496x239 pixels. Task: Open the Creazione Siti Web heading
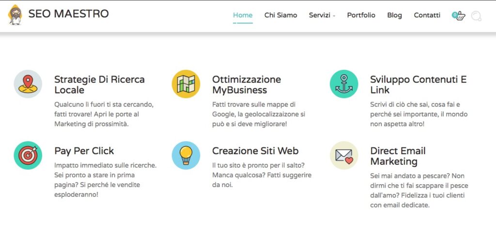(x=255, y=151)
